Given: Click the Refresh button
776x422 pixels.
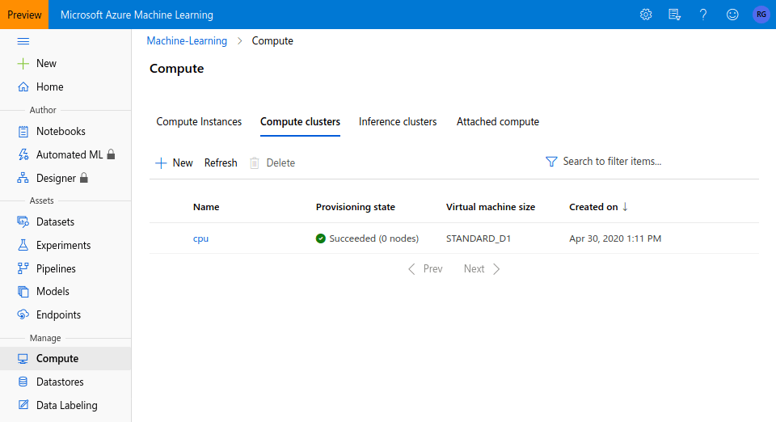Looking at the screenshot, I should pyautogui.click(x=221, y=162).
